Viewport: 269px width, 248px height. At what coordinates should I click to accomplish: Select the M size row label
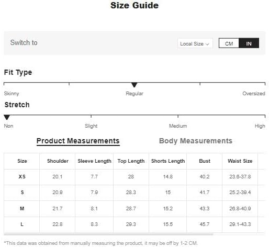[22, 209]
